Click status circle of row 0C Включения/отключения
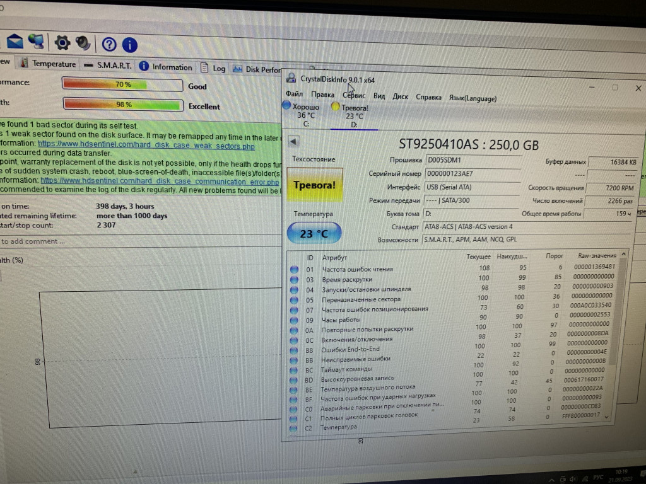 [294, 340]
